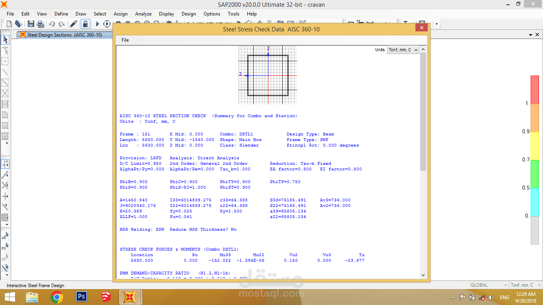This screenshot has height=305, width=543.
Task: Click the Previous Selection 'PS' icon
Action: pos(5,247)
